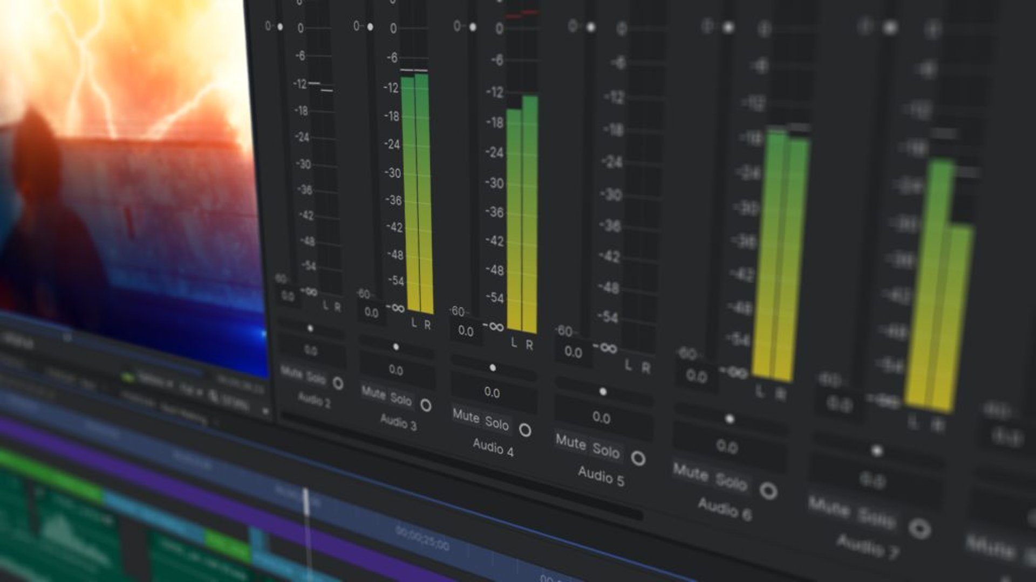Click the Audio 3 stereo level meter
The width and height of the screenshot is (1036, 582).
click(417, 192)
